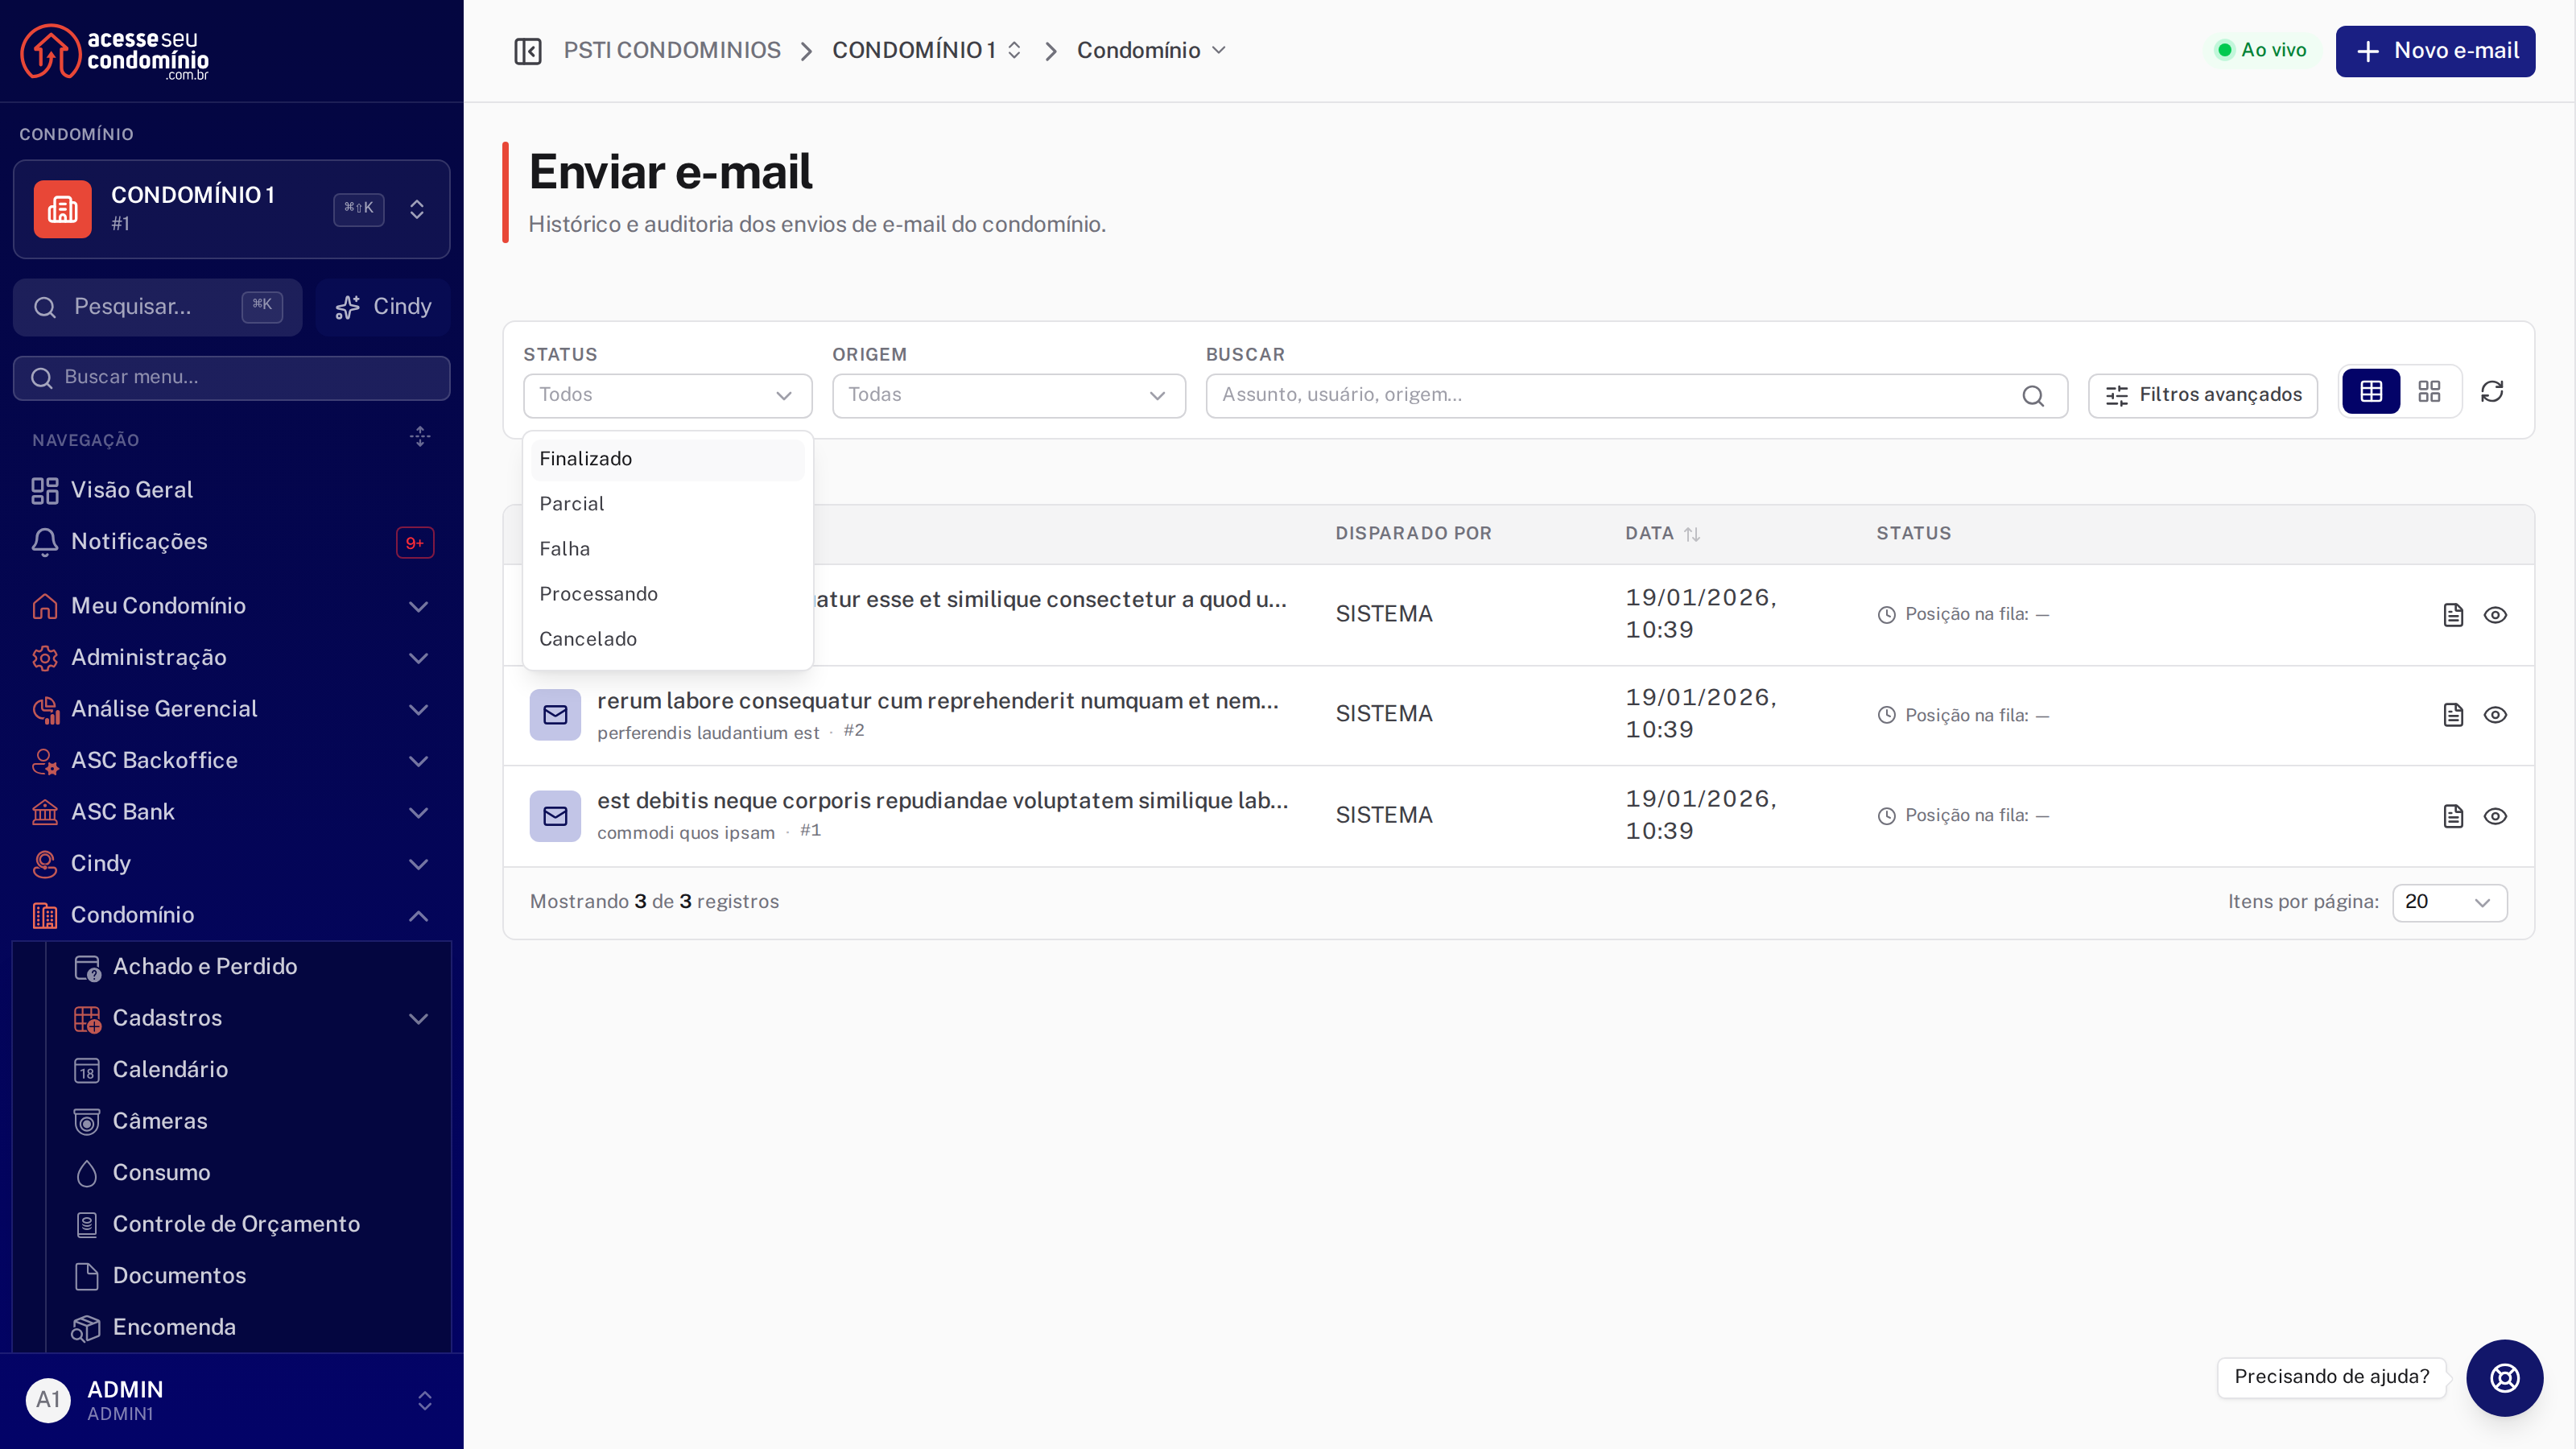Click the A1 admin avatar

[x=48, y=1400]
